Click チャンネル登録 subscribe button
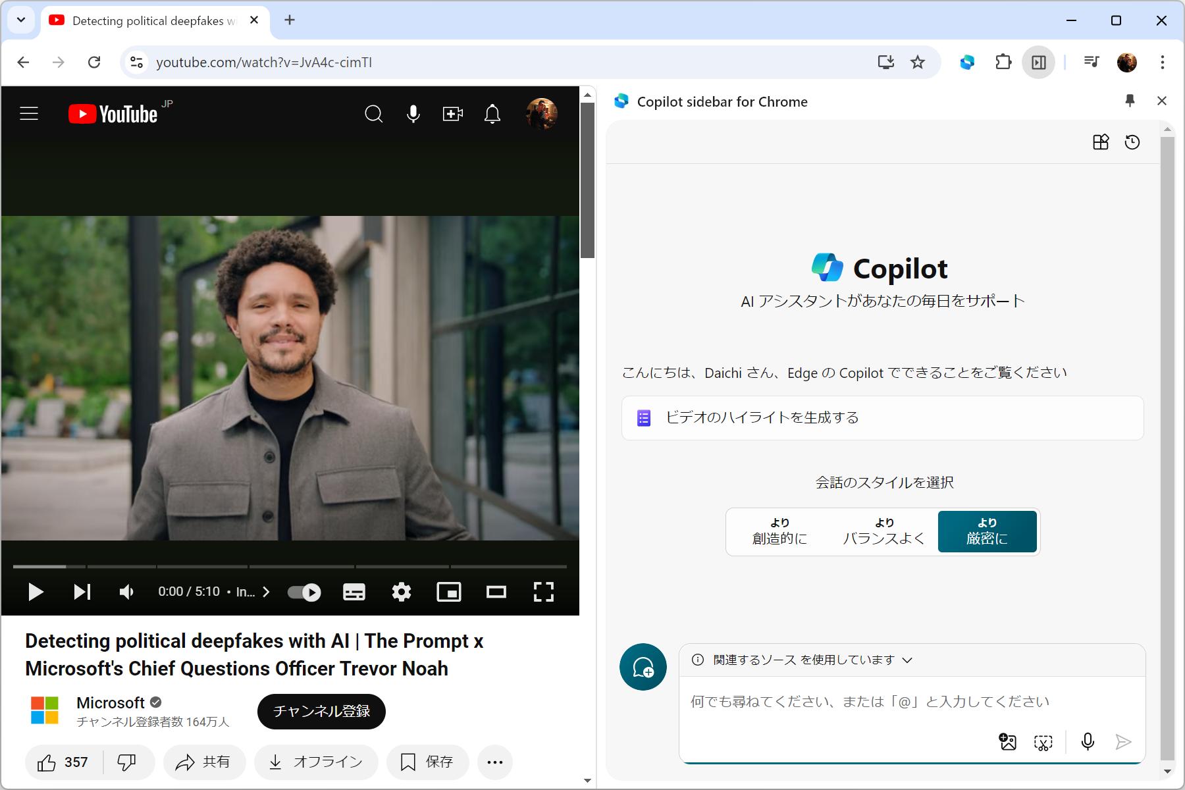Viewport: 1185px width, 790px height. tap(321, 712)
